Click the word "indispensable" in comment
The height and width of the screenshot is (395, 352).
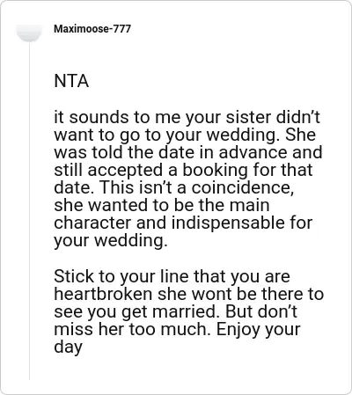[228, 223]
